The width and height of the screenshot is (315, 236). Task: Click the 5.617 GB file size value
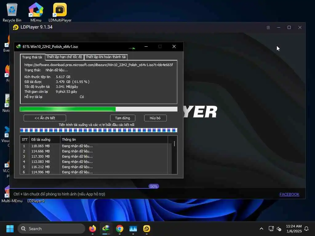pyautogui.click(x=63, y=77)
